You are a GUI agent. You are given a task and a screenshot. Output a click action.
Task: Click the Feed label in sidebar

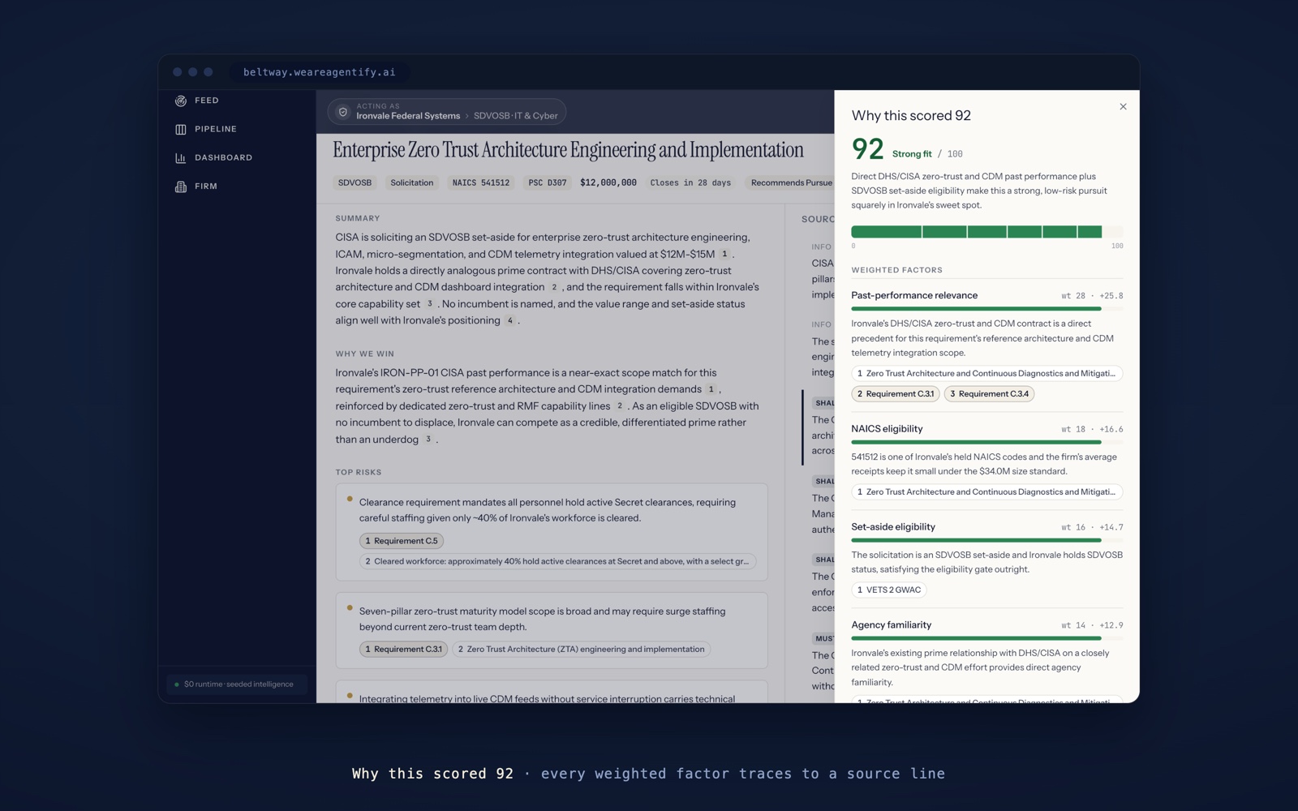207,101
